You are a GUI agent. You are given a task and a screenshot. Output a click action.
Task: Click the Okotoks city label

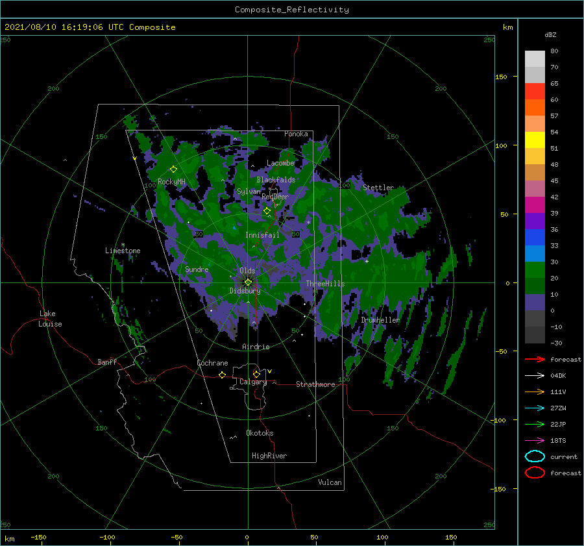[x=260, y=432]
